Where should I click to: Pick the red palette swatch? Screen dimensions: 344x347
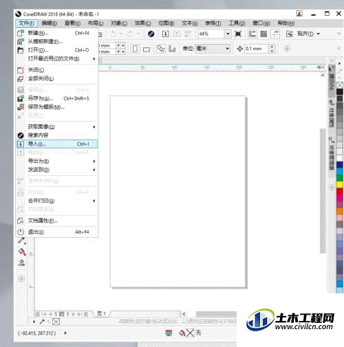[340, 191]
